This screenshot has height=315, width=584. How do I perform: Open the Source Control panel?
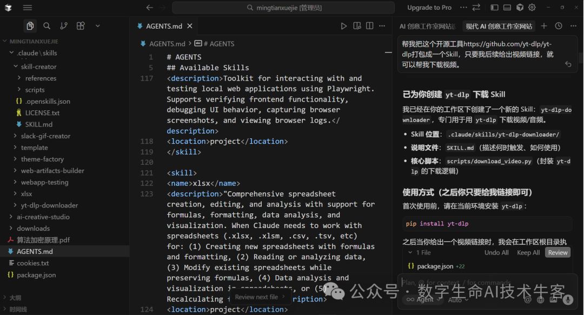click(63, 25)
